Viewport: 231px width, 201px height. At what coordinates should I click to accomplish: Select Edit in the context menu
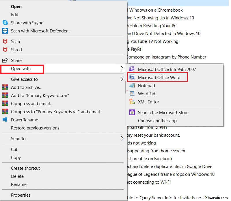tap(63, 15)
